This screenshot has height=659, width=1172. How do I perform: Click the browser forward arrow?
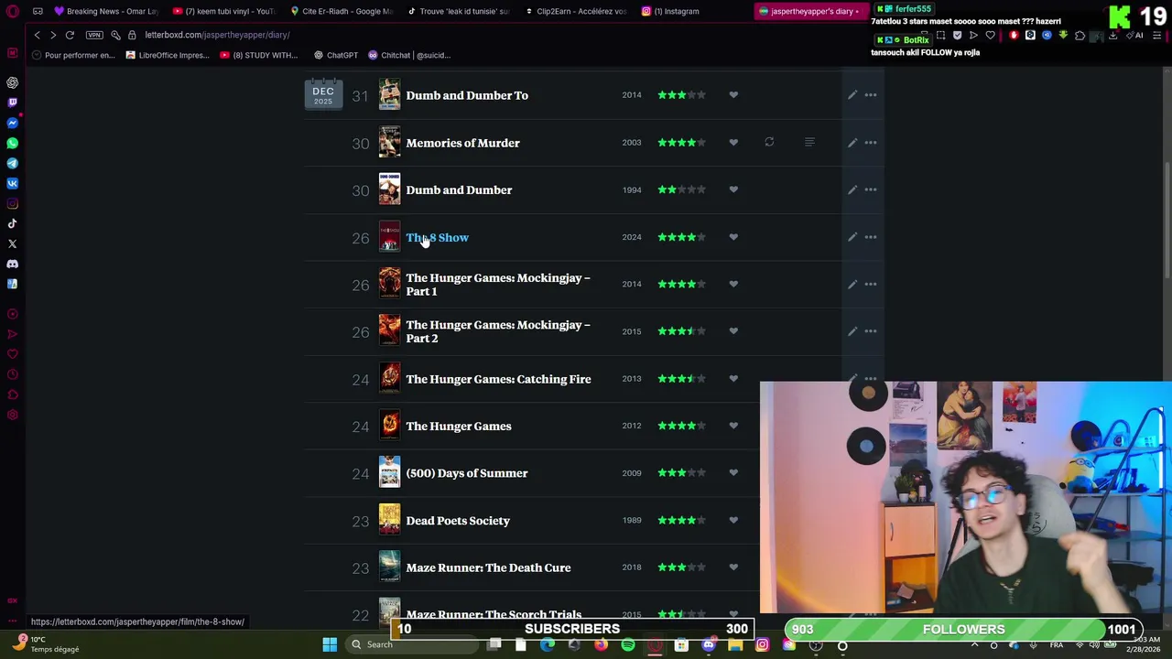pyautogui.click(x=53, y=35)
